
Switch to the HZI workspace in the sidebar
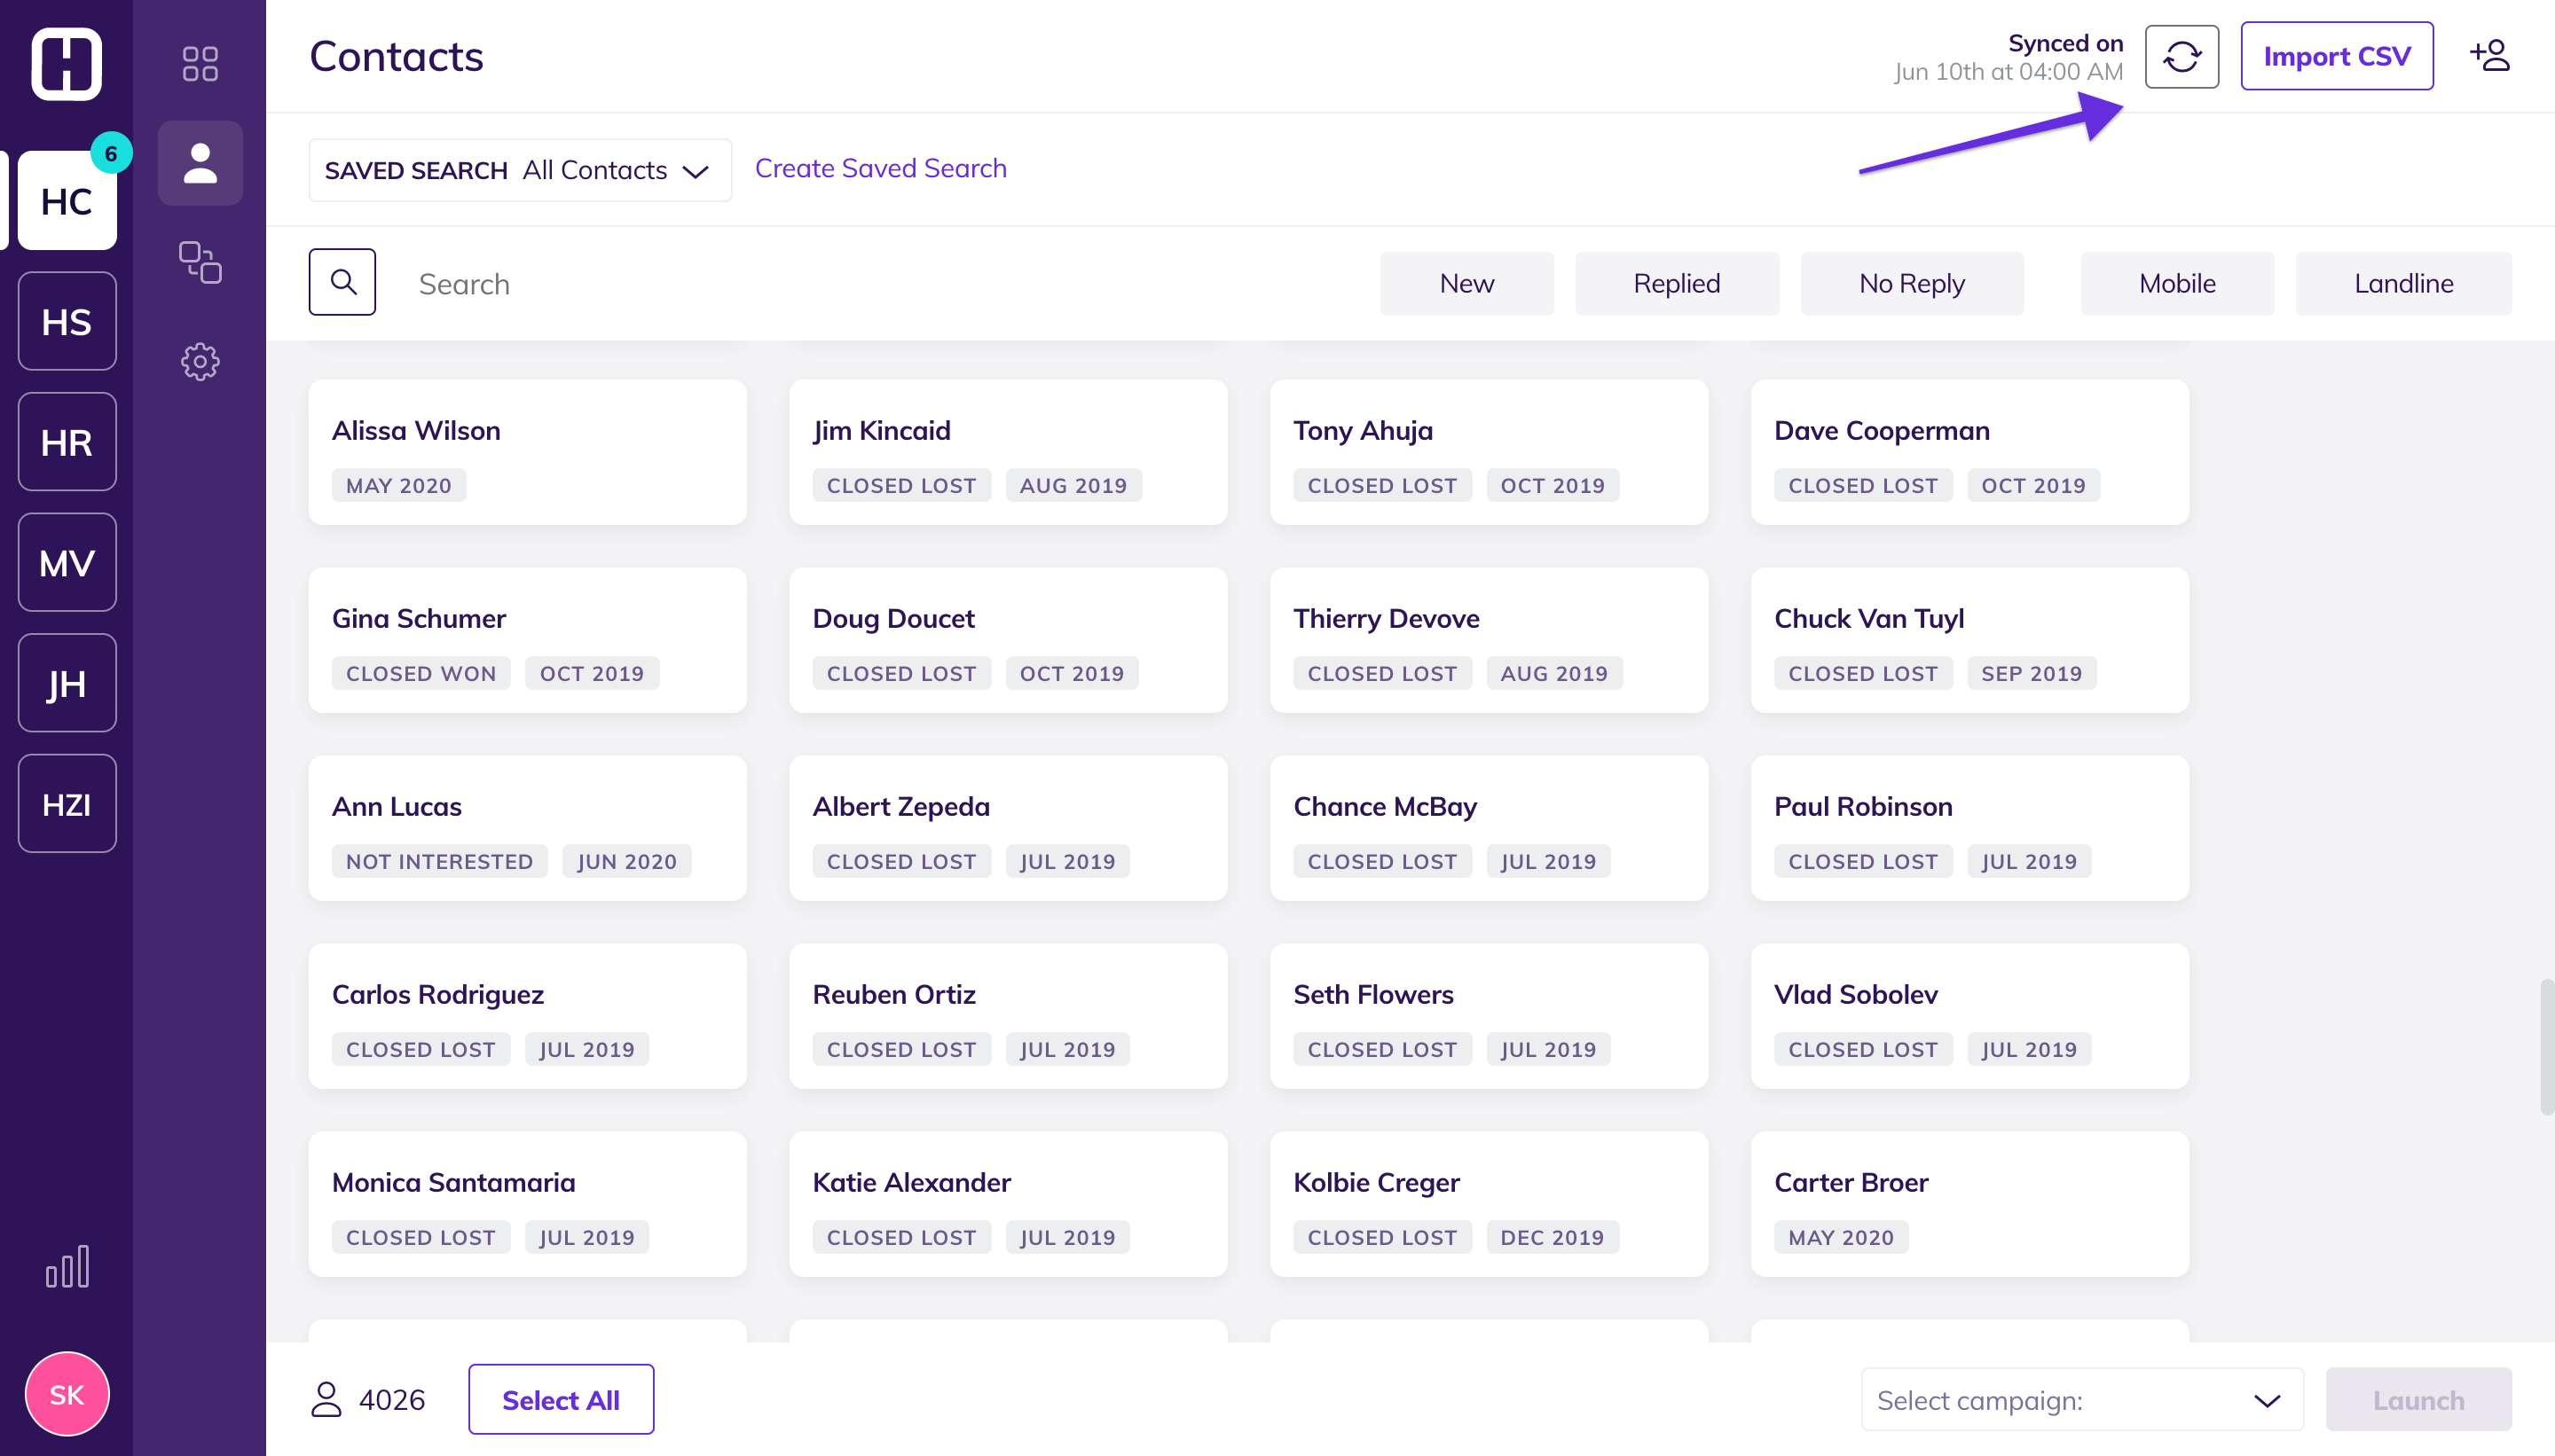tap(67, 803)
